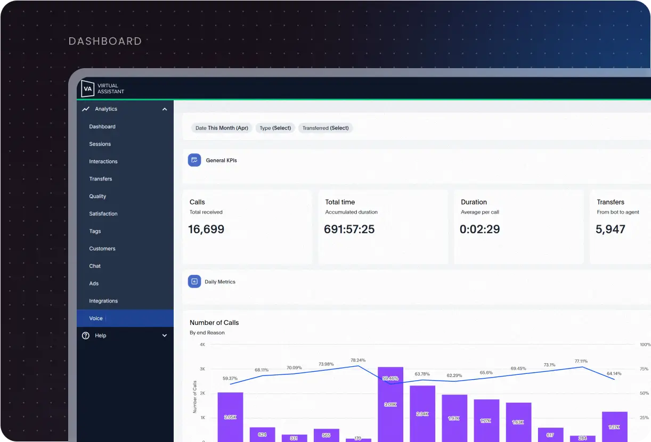Screen dimensions: 651x442
Task: Click the Customers sidebar link
Action: pos(102,249)
